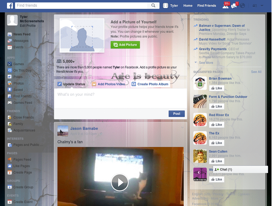The width and height of the screenshot is (275, 206).
Task: Expand the News Feed options arrow
Action: [48, 34]
